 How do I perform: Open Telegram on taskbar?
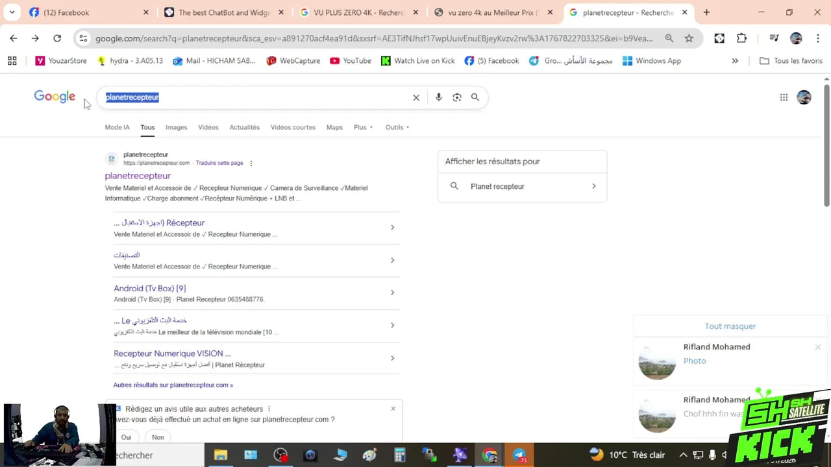coord(520,455)
